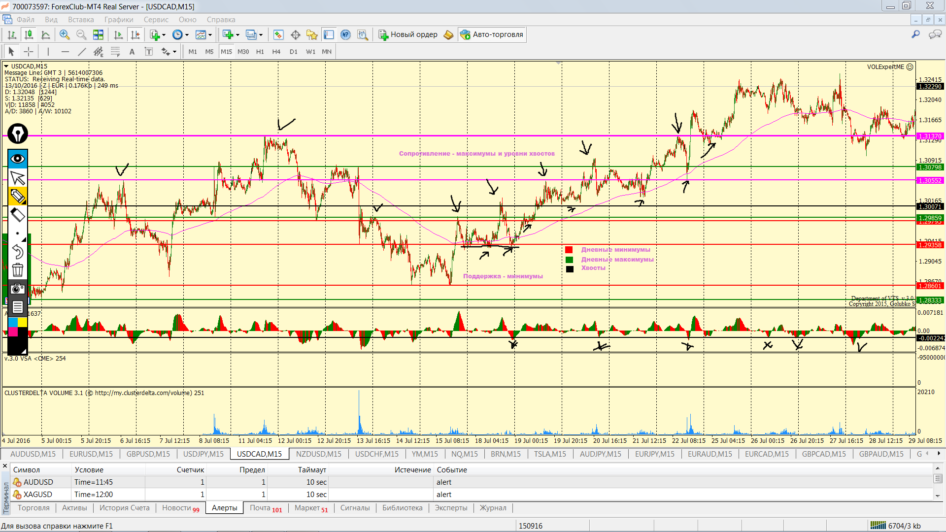Screen dimensions: 946x532
Task: Toggle the Data Window crosshair icon
Action: [295, 34]
